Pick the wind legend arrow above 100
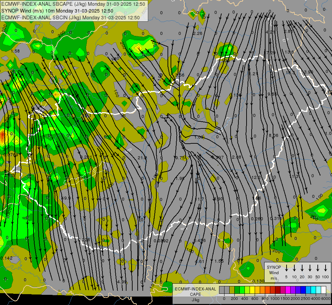This screenshot has width=332, height=305. (326, 268)
